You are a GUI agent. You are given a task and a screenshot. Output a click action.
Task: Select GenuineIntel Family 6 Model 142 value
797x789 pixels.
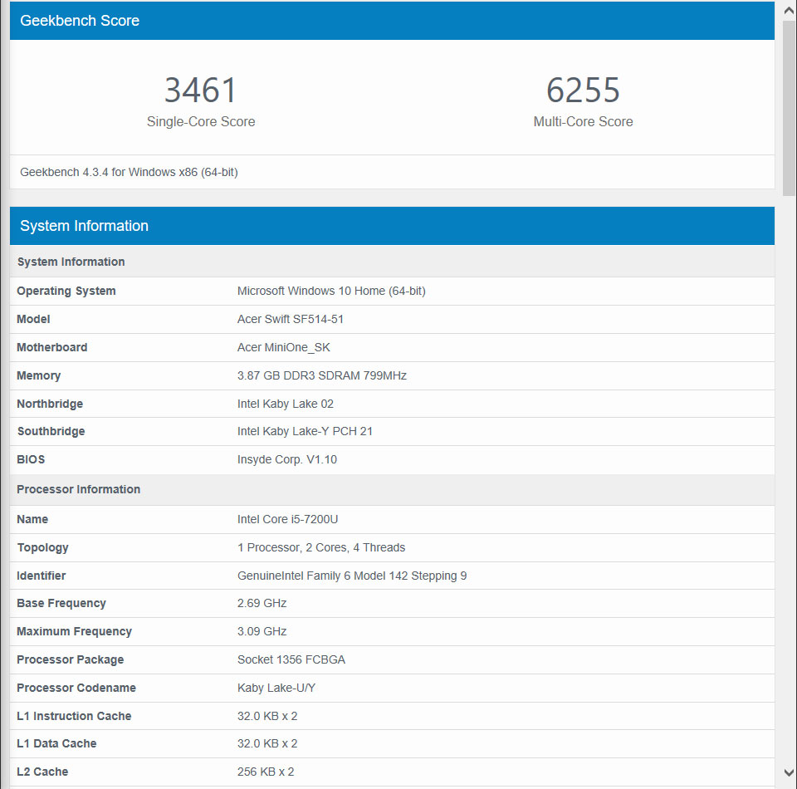[x=352, y=576]
